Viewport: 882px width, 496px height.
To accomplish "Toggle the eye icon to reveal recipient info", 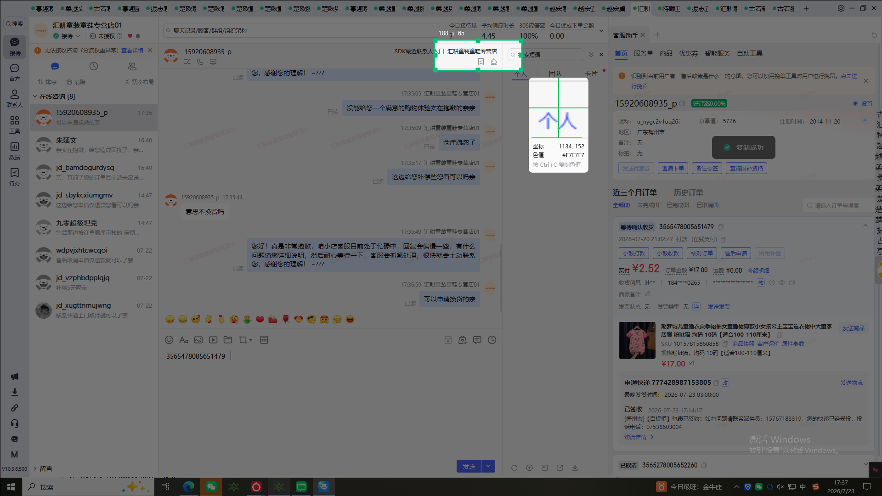I will (x=782, y=282).
